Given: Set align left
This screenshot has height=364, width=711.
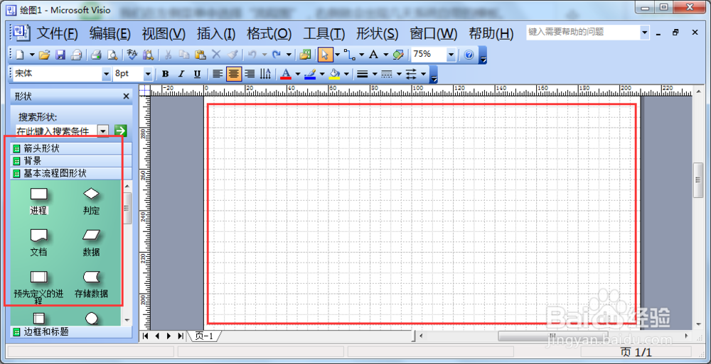Looking at the screenshot, I should tap(218, 74).
